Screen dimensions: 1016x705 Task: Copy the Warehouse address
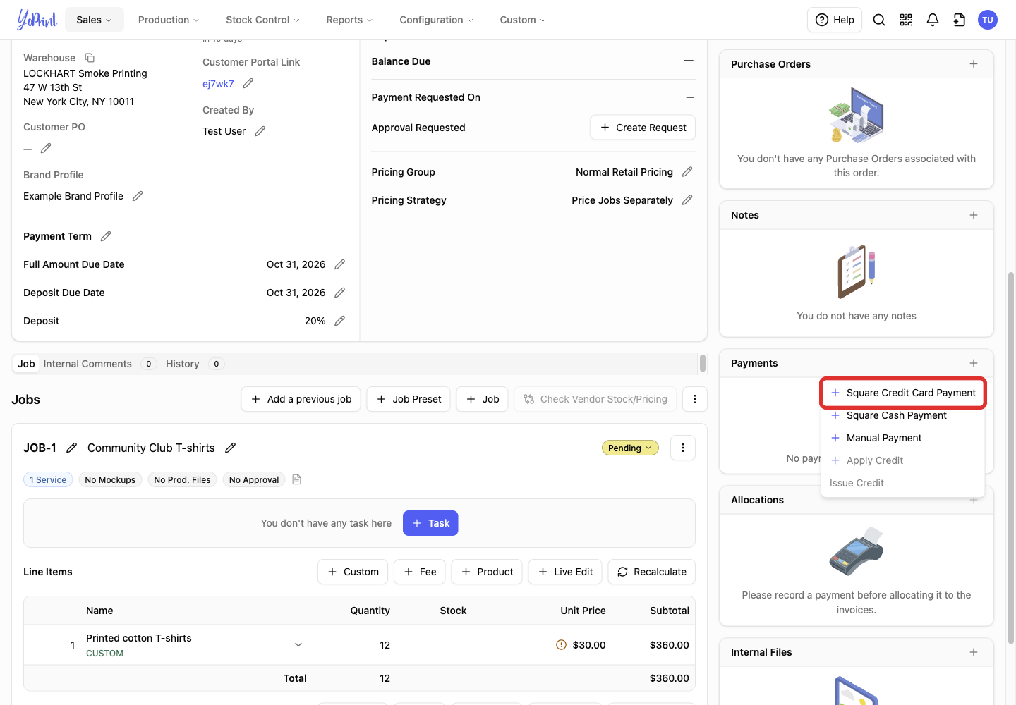click(x=90, y=58)
